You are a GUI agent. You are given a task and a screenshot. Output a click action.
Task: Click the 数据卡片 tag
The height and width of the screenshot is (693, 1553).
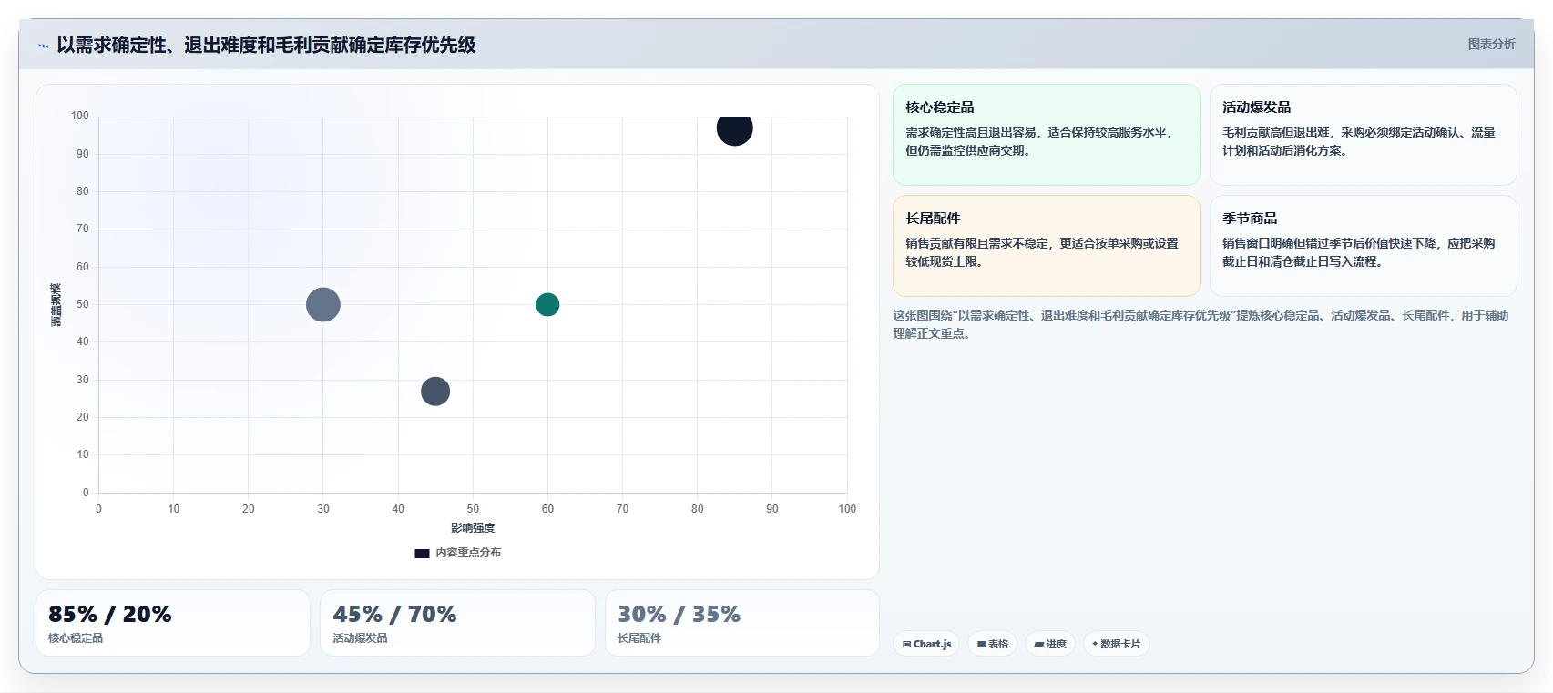[1116, 644]
